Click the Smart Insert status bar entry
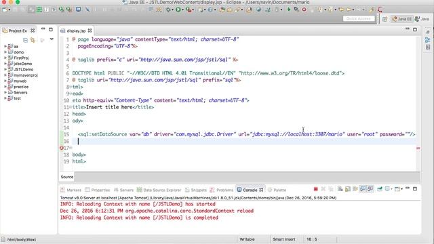 pos(284,239)
